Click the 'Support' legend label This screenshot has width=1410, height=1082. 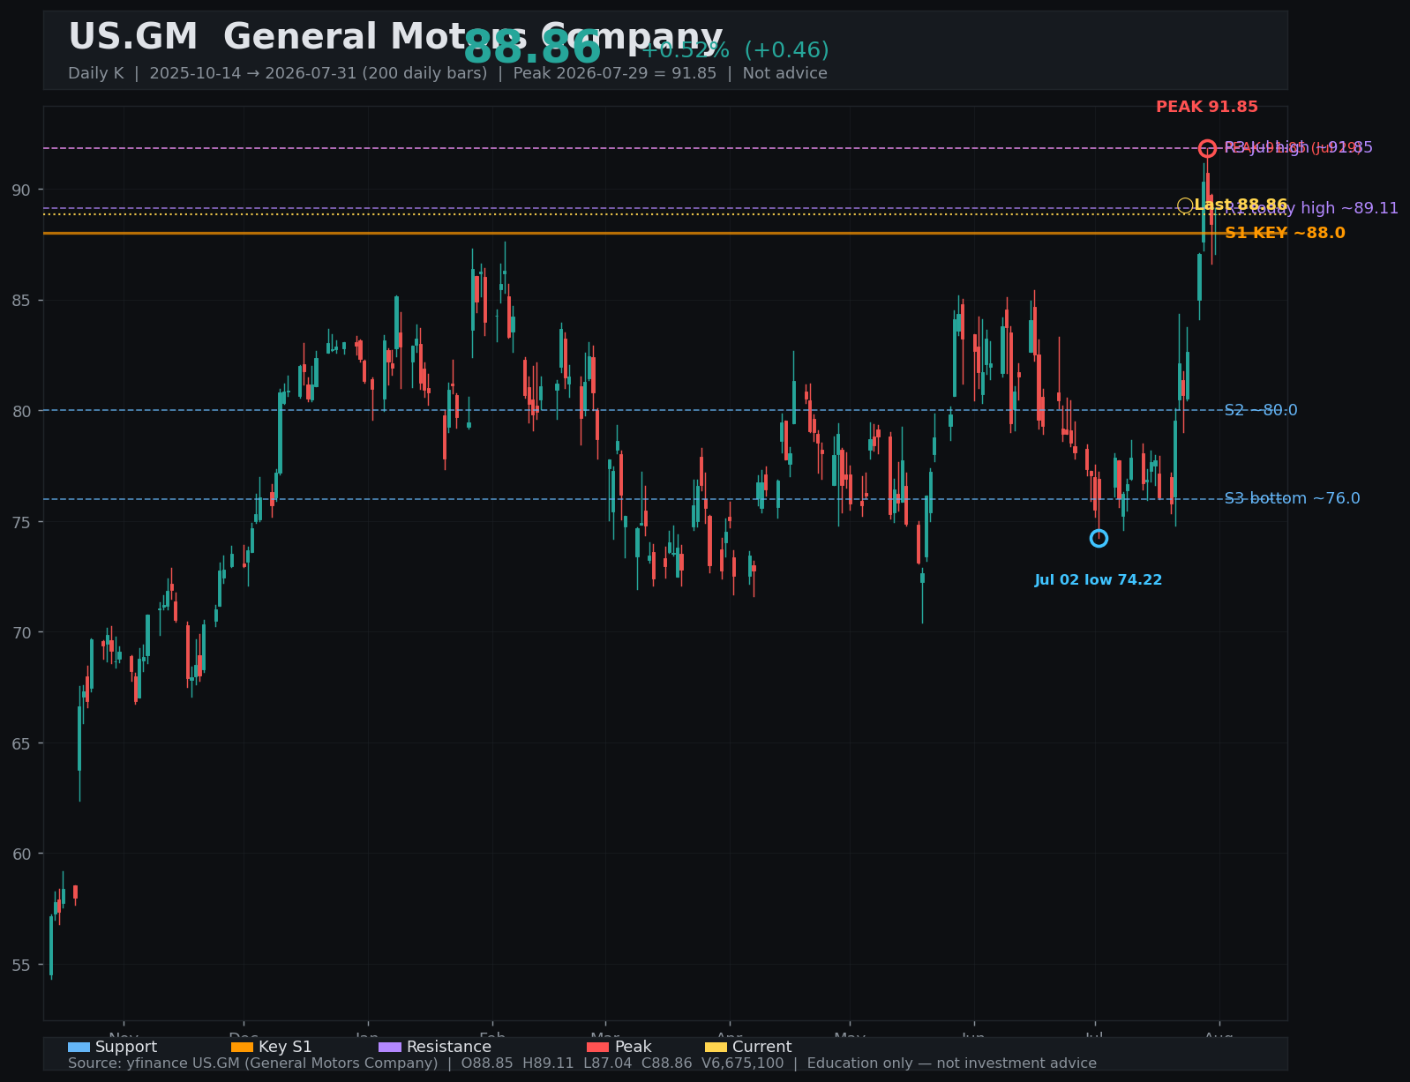point(126,1048)
